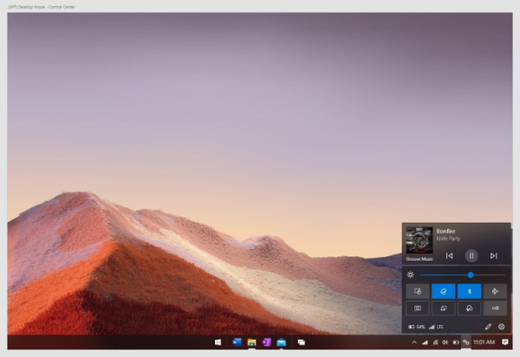Viewport: 520px width, 357px height.
Task: Expand hidden tray icons chevron
Action: [414, 342]
